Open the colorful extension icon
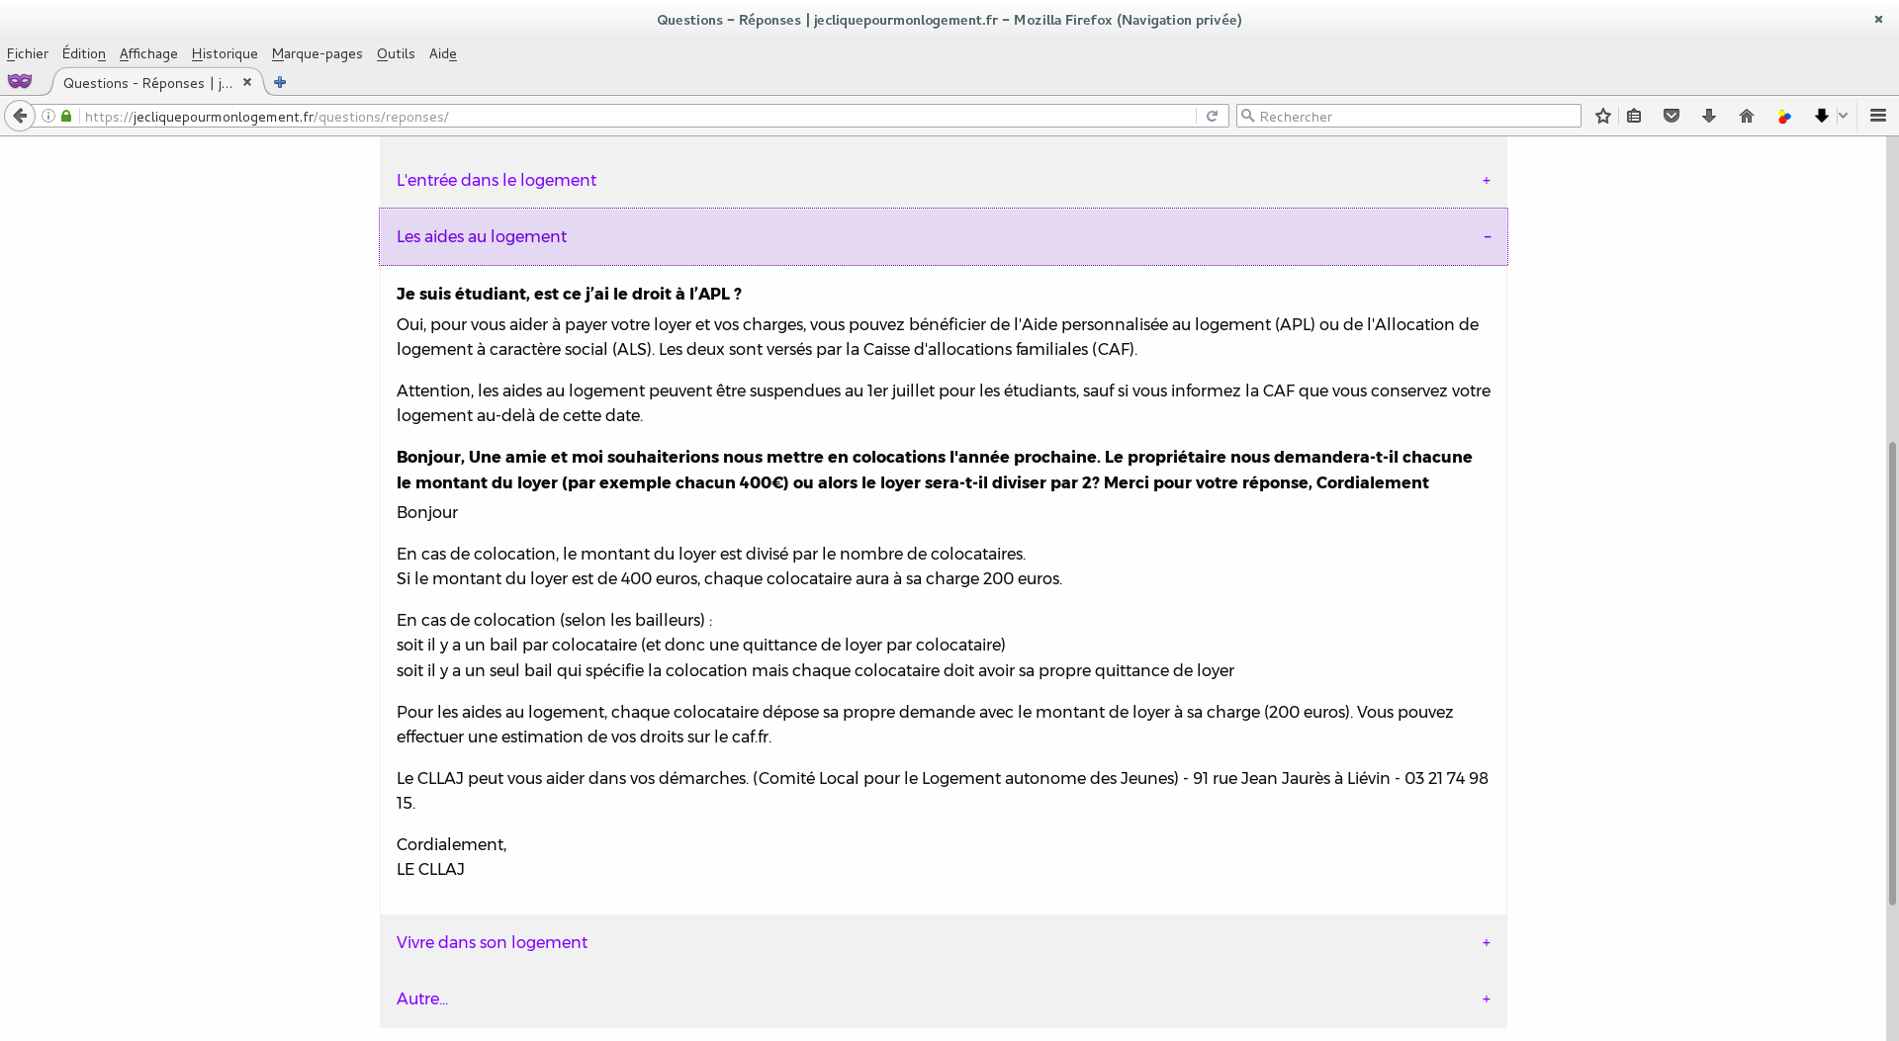 1784,116
